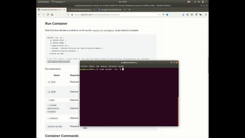Click '--network' table cell

(57, 118)
